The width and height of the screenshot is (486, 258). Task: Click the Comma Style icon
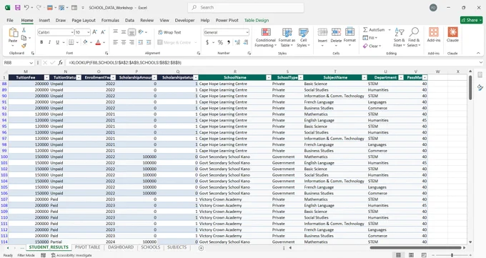click(229, 42)
